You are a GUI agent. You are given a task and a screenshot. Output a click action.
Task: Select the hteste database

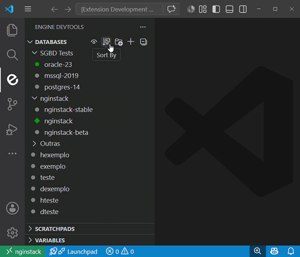90,200
